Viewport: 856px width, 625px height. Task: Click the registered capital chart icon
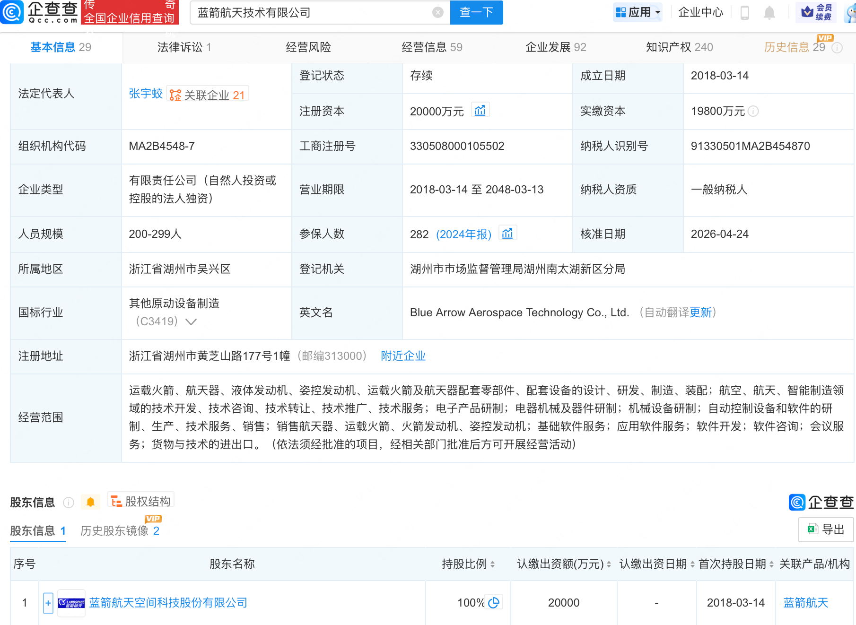click(x=480, y=111)
